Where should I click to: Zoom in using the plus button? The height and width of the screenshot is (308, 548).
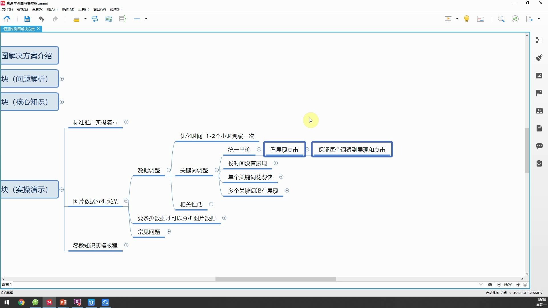tap(518, 285)
